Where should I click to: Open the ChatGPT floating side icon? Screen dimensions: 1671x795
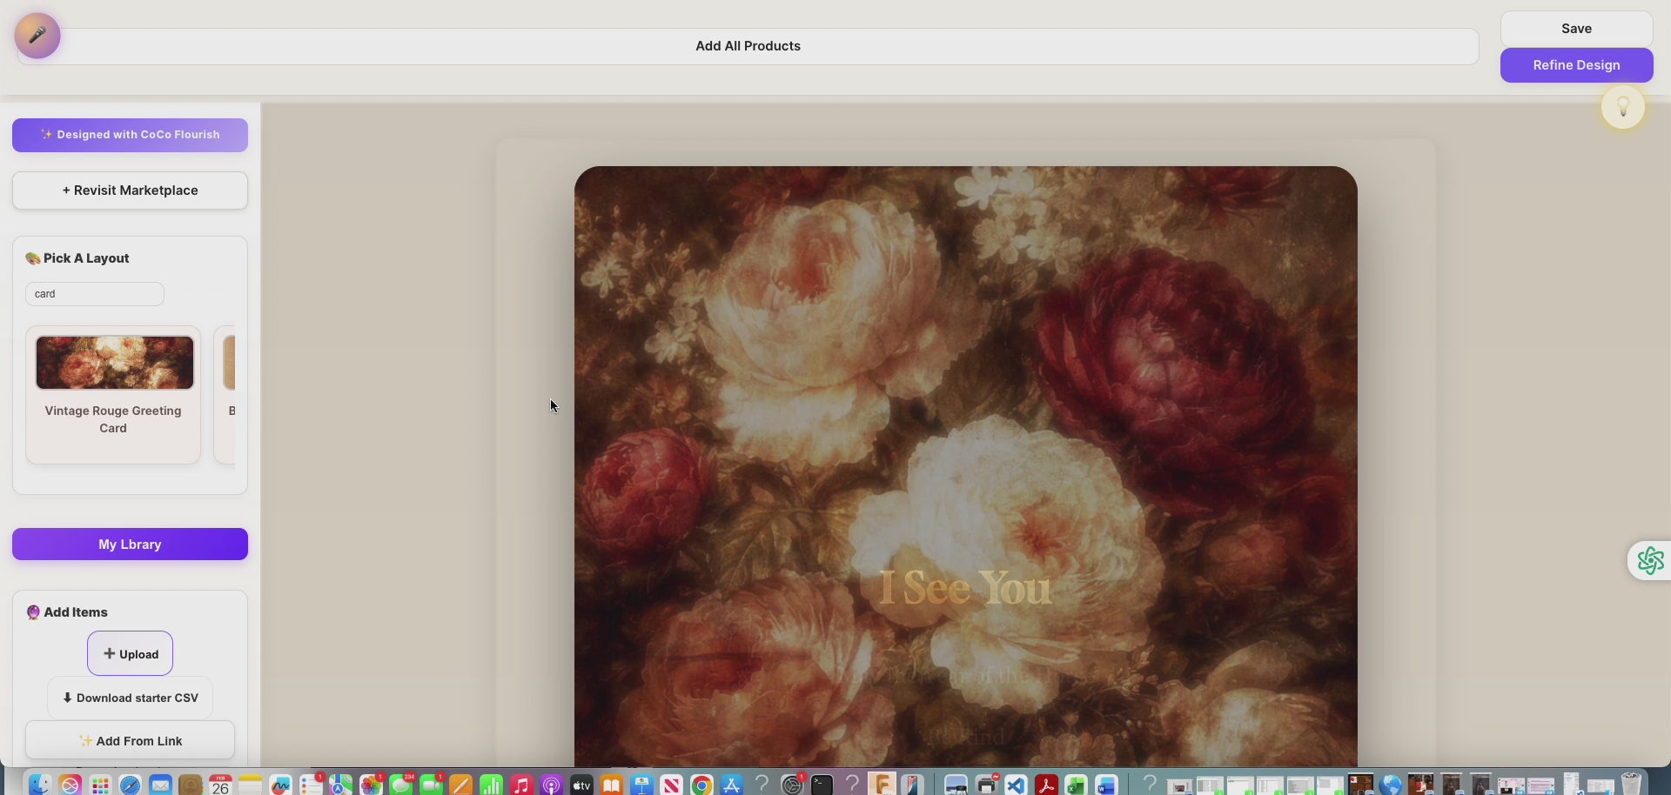pos(1649,561)
